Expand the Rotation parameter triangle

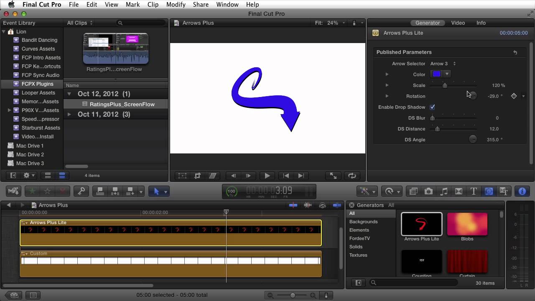[387, 96]
